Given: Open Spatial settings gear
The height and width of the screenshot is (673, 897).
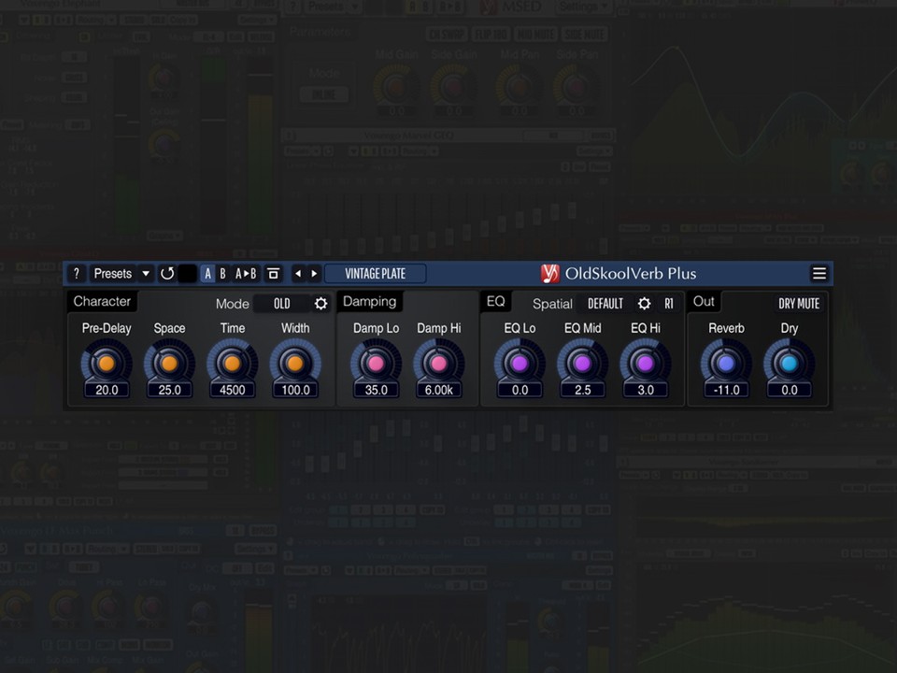Looking at the screenshot, I should (x=644, y=304).
